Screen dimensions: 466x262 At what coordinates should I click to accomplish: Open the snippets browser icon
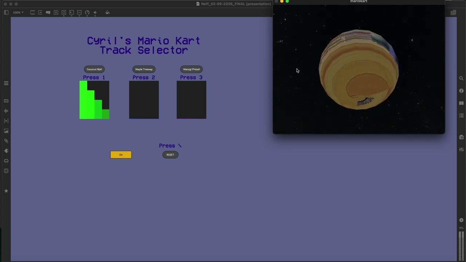point(6,171)
